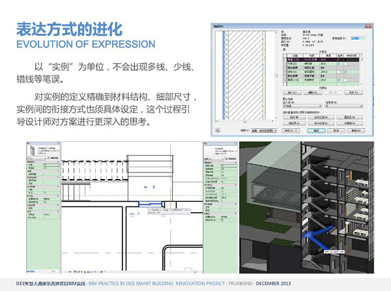Select the blue highlighted door in the plan view
The image size is (391, 291).
click(151, 204)
